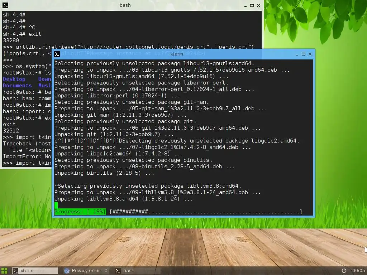Image resolution: width=367 pixels, height=275 pixels.
Task: Click 'Unpacking git-man' line in xterm
Action: (x=120, y=115)
